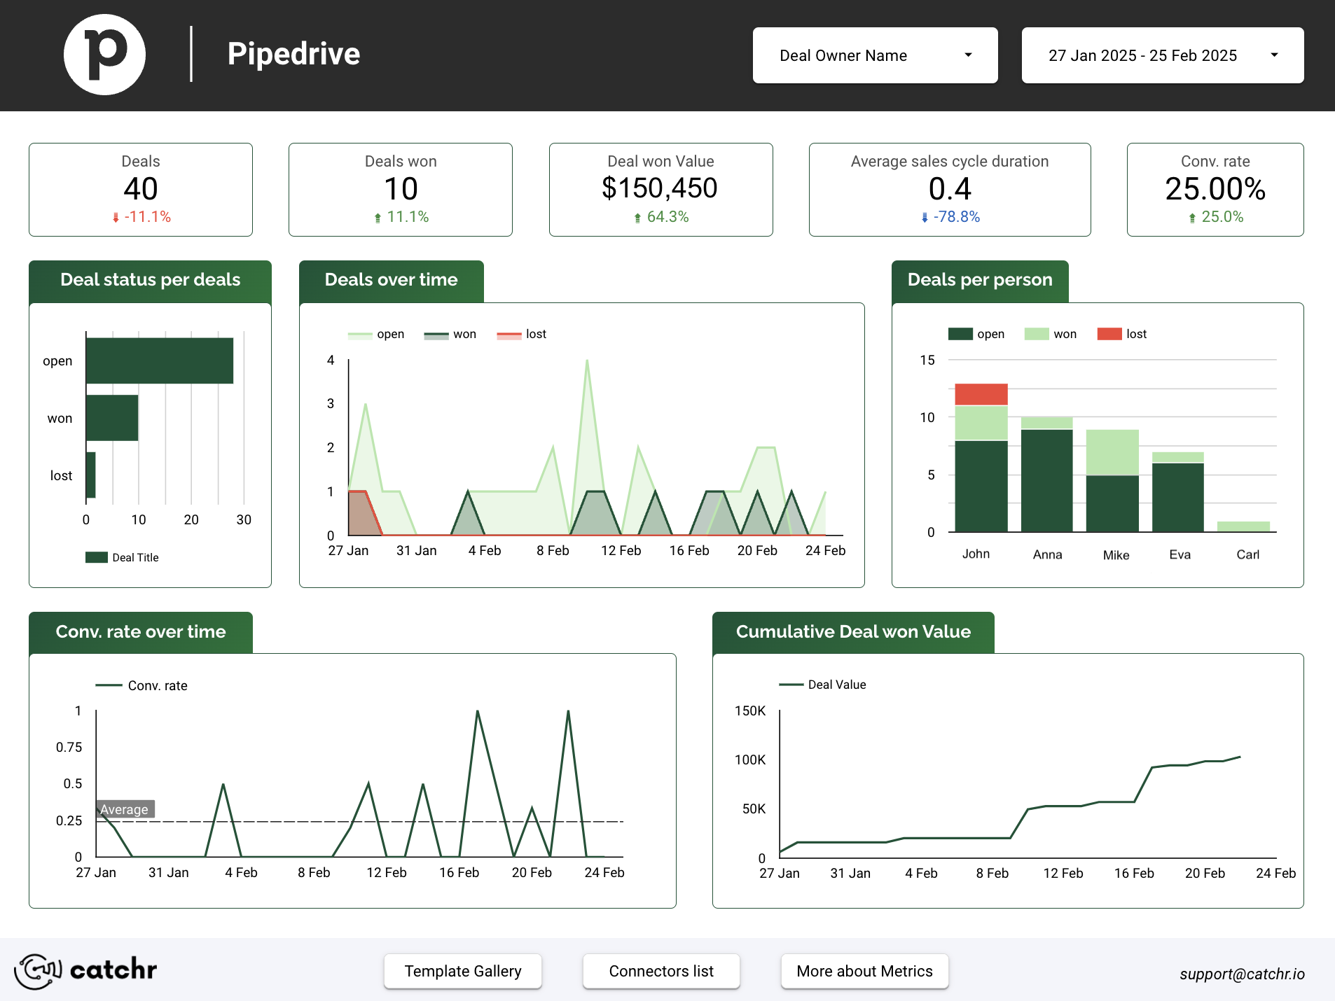Click Eva's dark green open bar
Screen dimensions: 1335x1001
pyautogui.click(x=1178, y=498)
